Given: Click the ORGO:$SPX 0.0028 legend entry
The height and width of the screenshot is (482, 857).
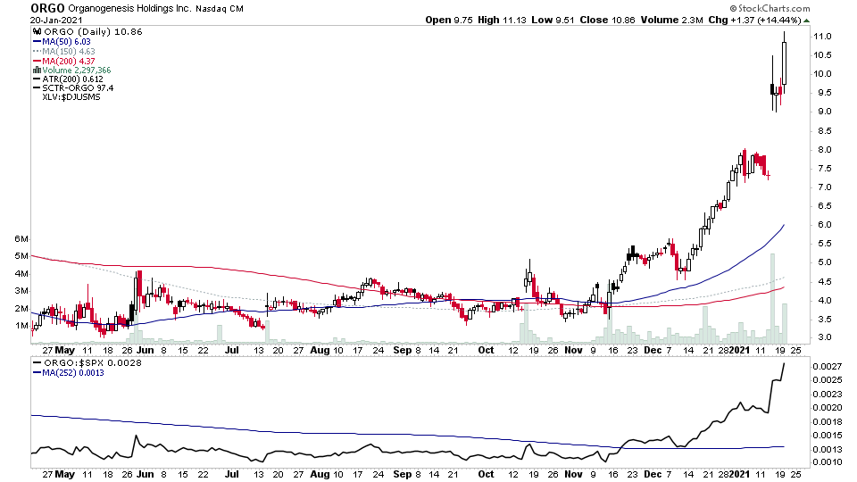Looking at the screenshot, I should tap(87, 363).
